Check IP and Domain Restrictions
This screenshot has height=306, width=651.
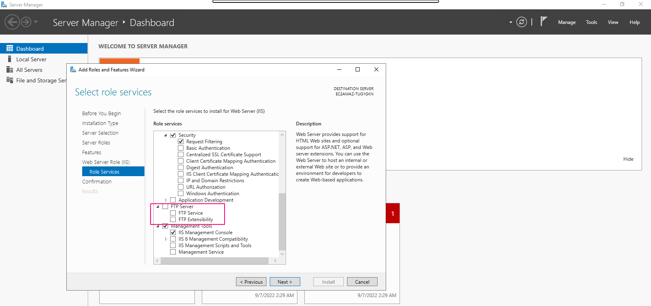(181, 181)
